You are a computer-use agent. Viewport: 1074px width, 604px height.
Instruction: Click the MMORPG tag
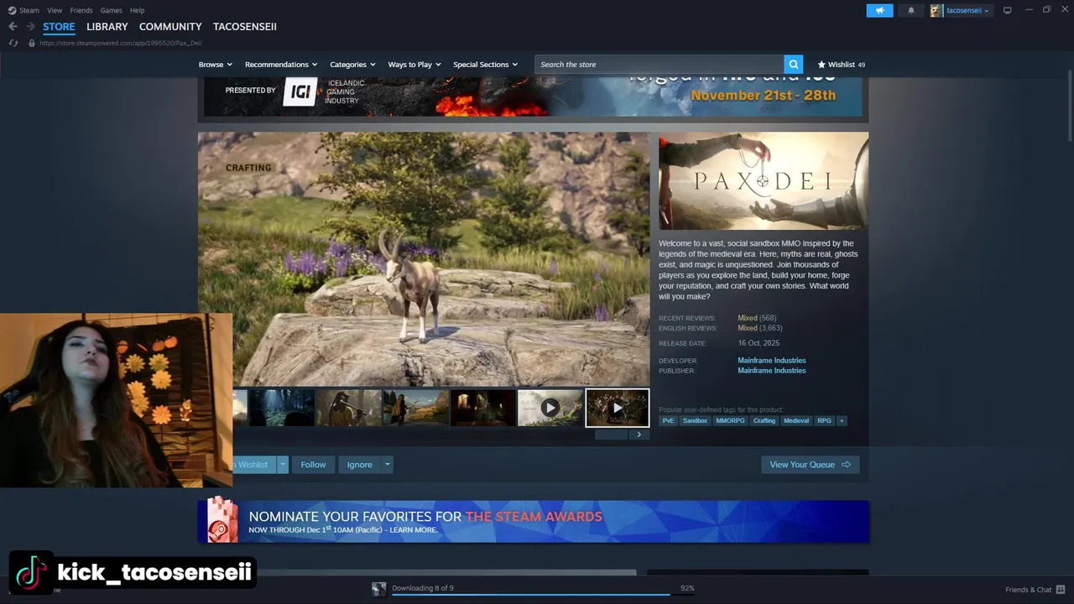[730, 420]
